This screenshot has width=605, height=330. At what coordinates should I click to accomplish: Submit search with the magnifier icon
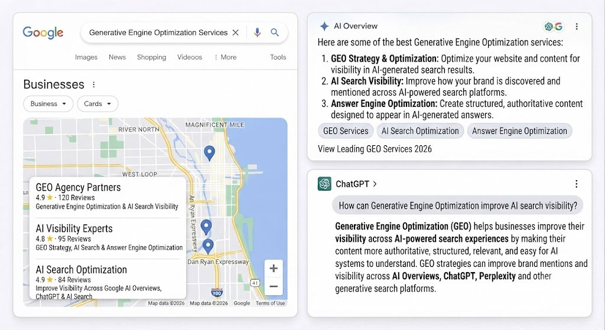click(x=275, y=32)
